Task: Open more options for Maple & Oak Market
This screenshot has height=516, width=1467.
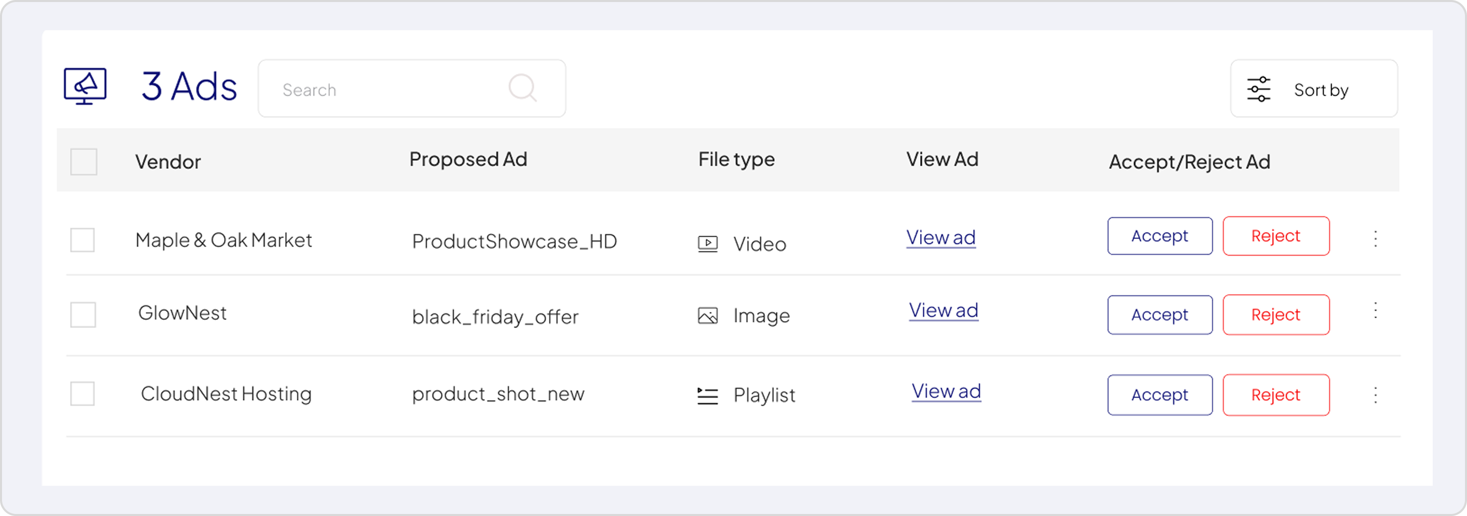Action: (x=1375, y=238)
